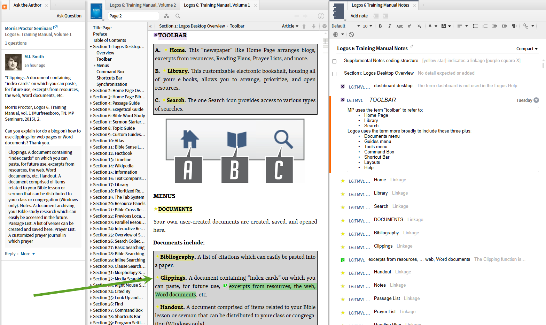Toggle paragraph text direction
546x325 pixels.
click(514, 26)
